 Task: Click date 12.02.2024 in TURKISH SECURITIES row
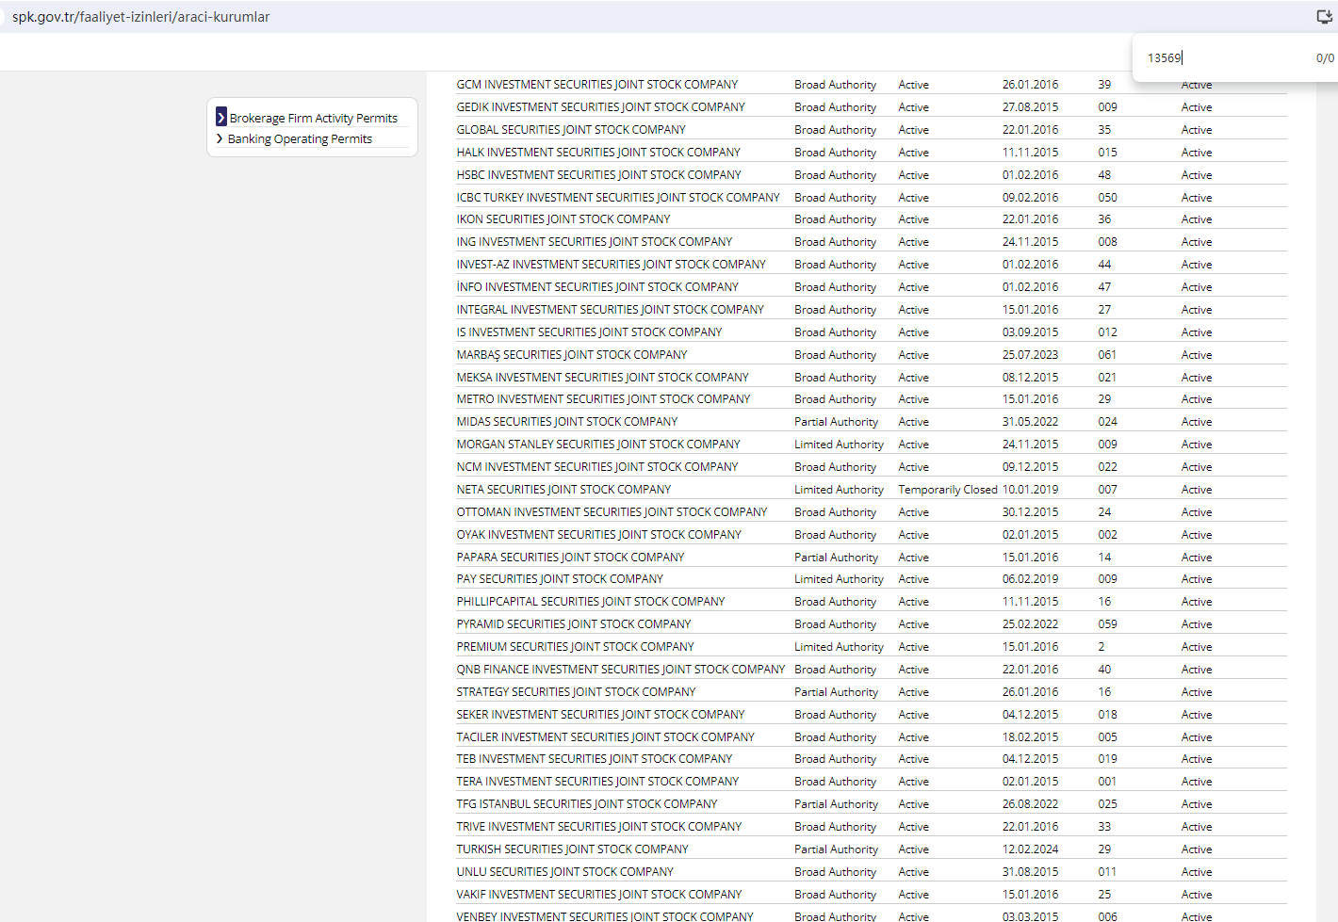point(1030,849)
